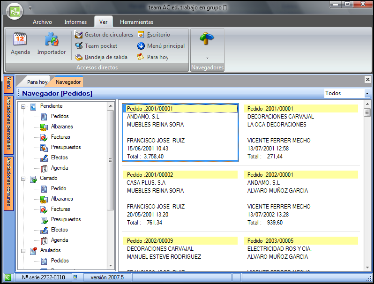This screenshot has width=374, height=284.
Task: Click tree panel scrollbar down arrow
Action: (x=111, y=266)
